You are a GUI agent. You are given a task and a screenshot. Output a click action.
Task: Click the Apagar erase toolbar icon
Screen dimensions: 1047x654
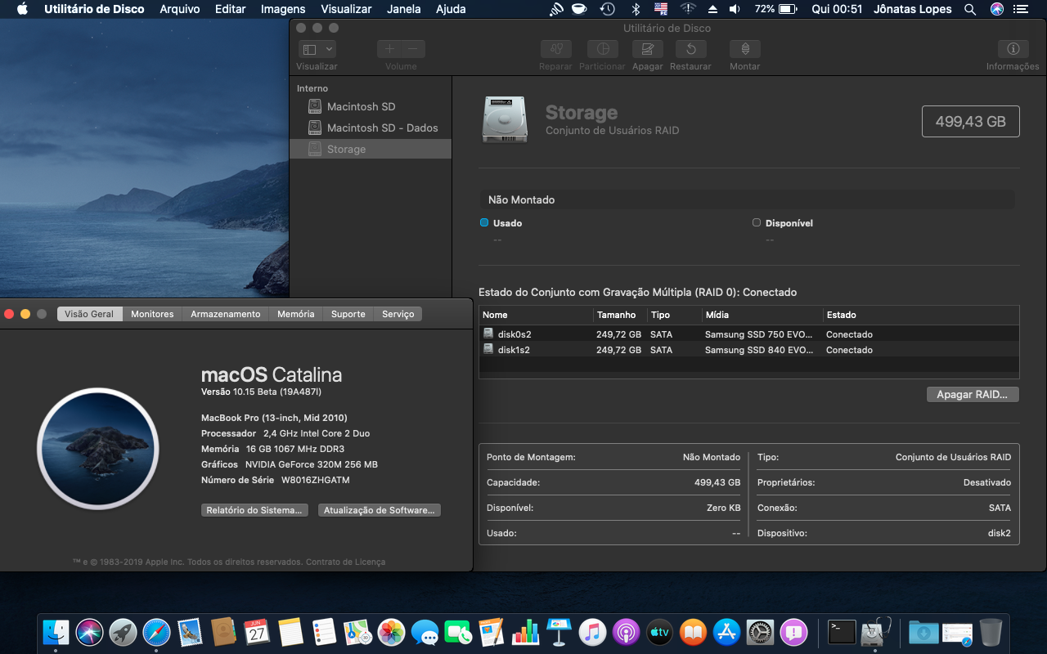[647, 49]
